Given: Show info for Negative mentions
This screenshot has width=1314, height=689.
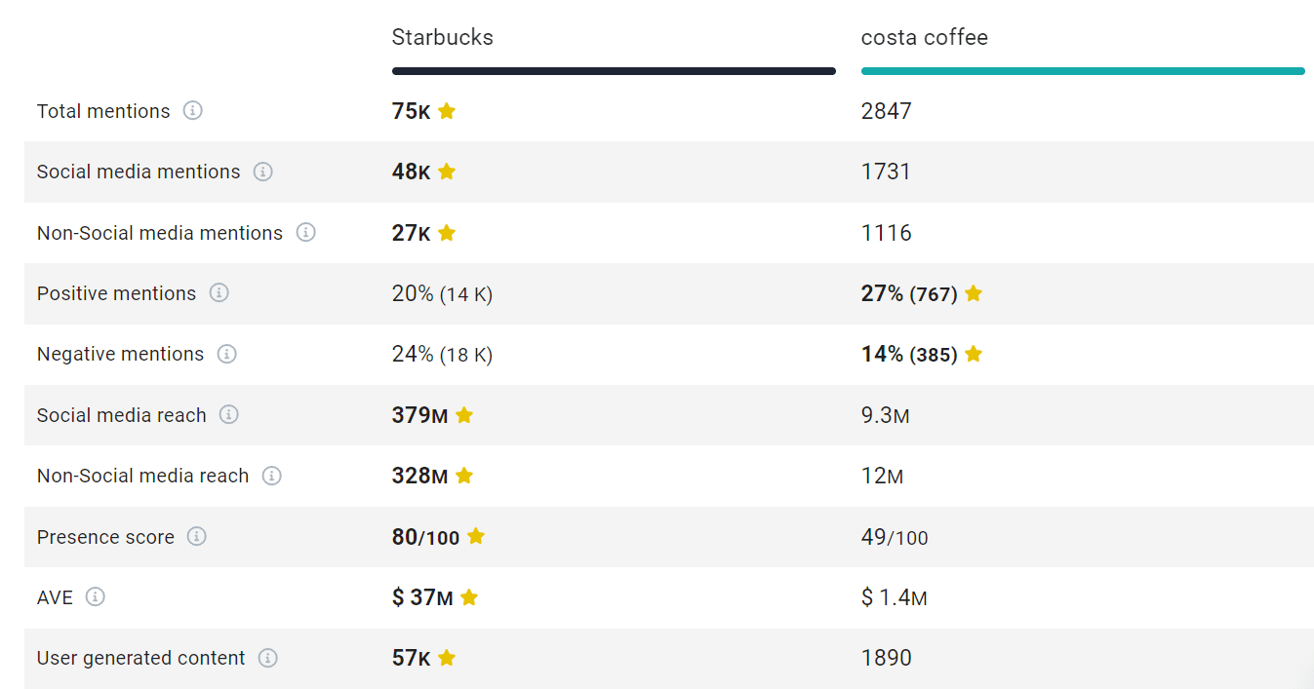Looking at the screenshot, I should [x=226, y=354].
